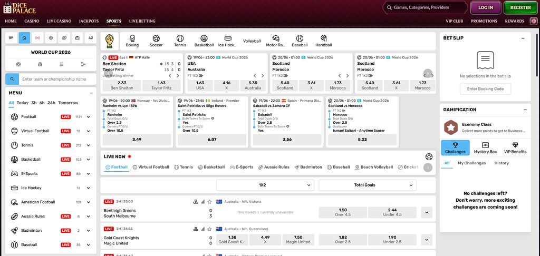The image size is (540, 256).
Task: Open the World Cup trophy shortcut
Action: (x=110, y=41)
